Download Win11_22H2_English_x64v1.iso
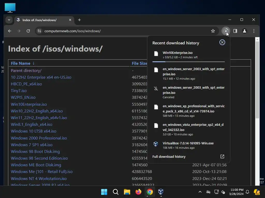The image size is (265, 198). (39, 118)
